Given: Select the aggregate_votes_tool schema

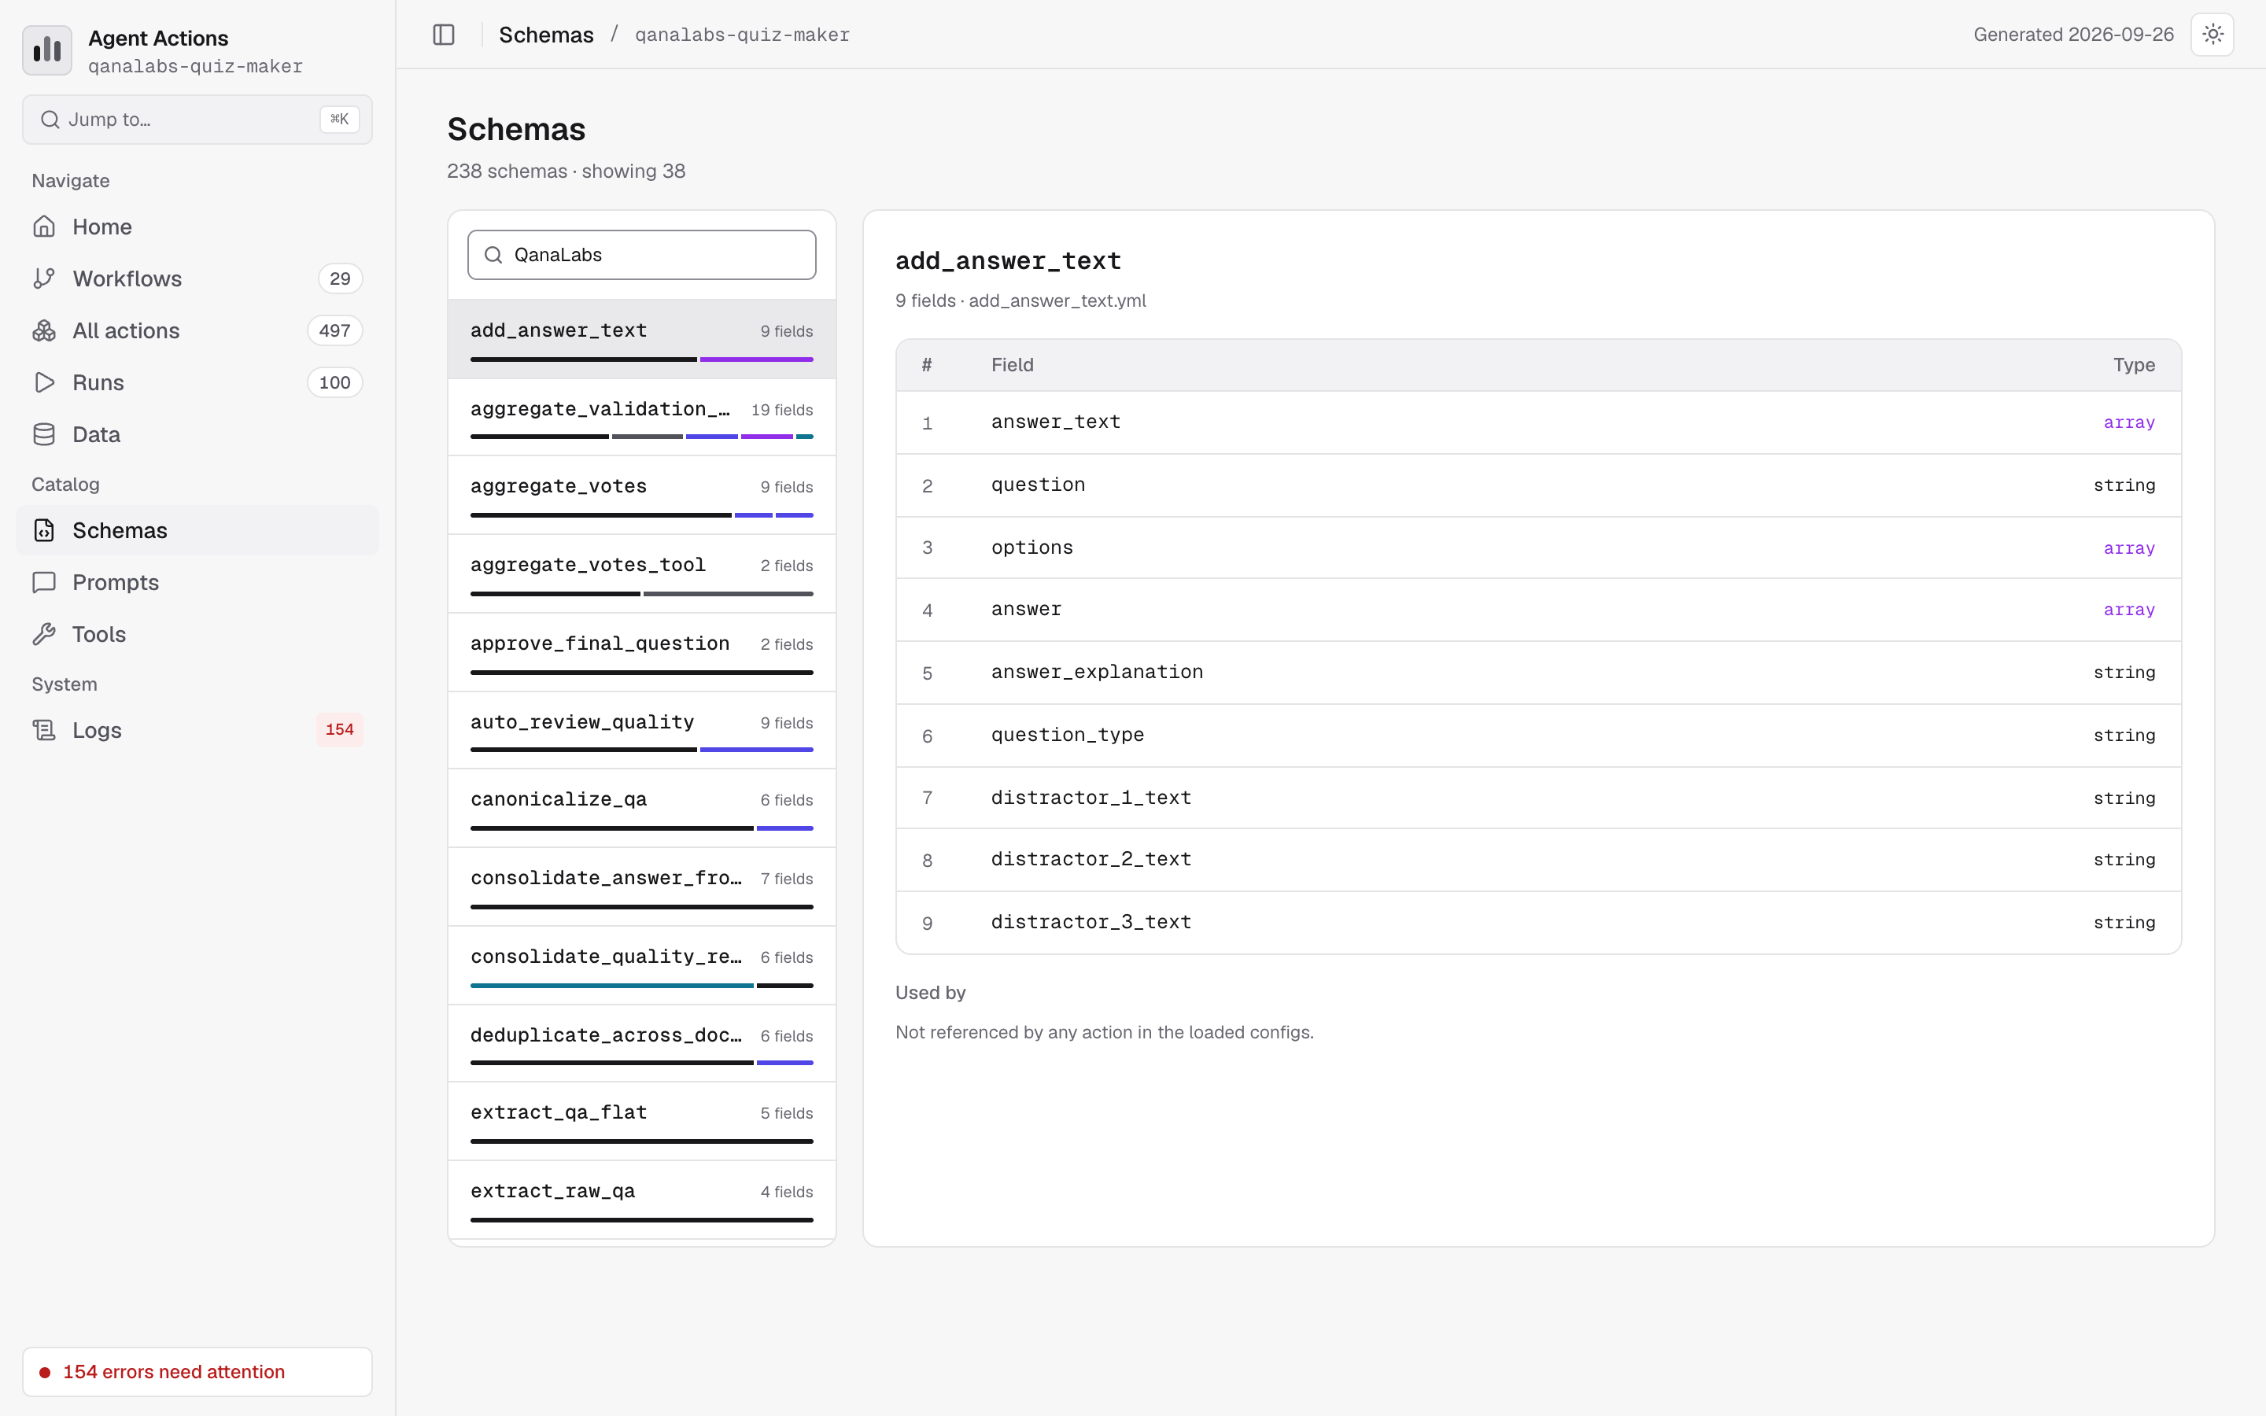Looking at the screenshot, I should 641,573.
